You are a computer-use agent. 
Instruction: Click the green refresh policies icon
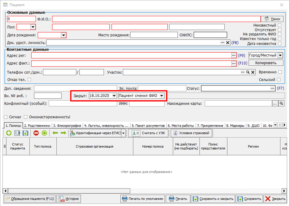point(44,133)
